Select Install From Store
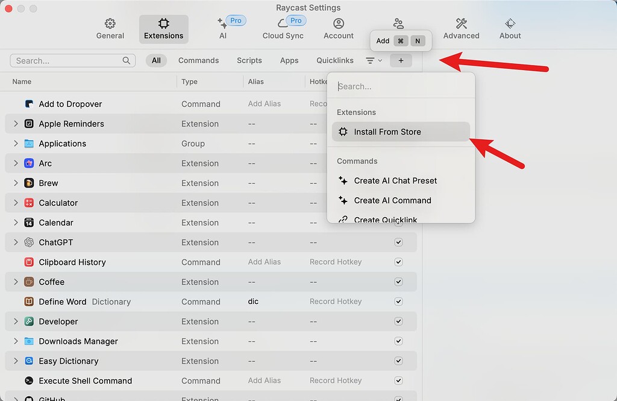 [401, 131]
